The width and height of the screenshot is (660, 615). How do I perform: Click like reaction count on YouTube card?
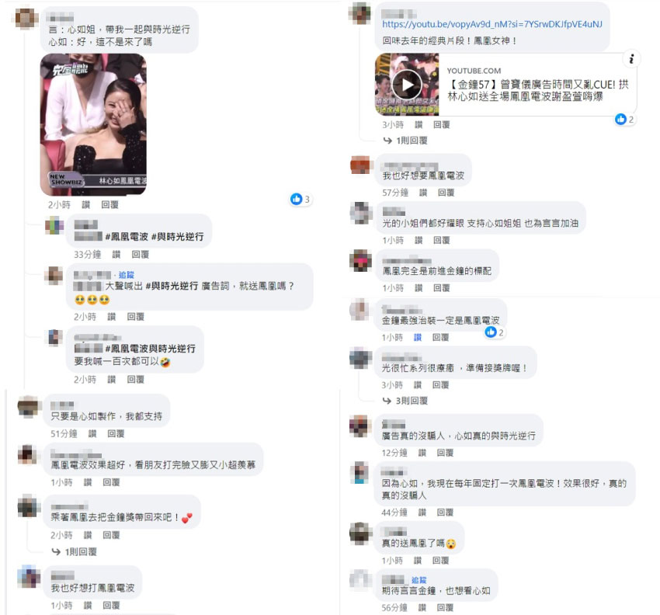pyautogui.click(x=624, y=120)
